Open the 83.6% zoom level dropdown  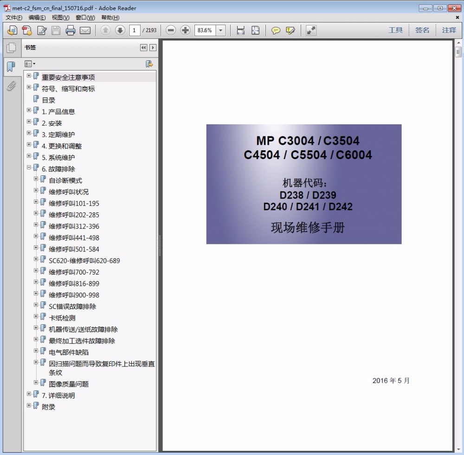[x=221, y=31]
